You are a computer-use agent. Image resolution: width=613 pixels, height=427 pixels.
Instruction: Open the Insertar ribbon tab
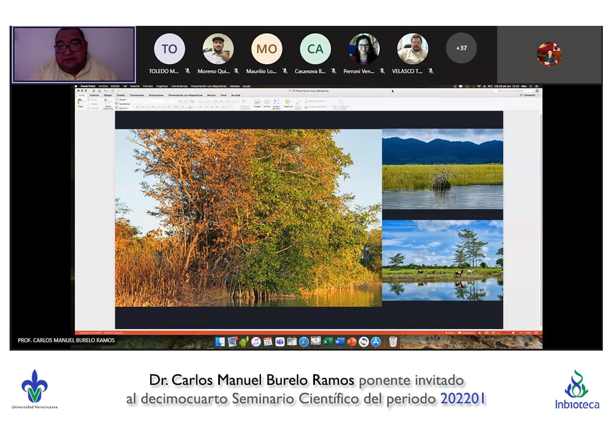[x=94, y=96]
